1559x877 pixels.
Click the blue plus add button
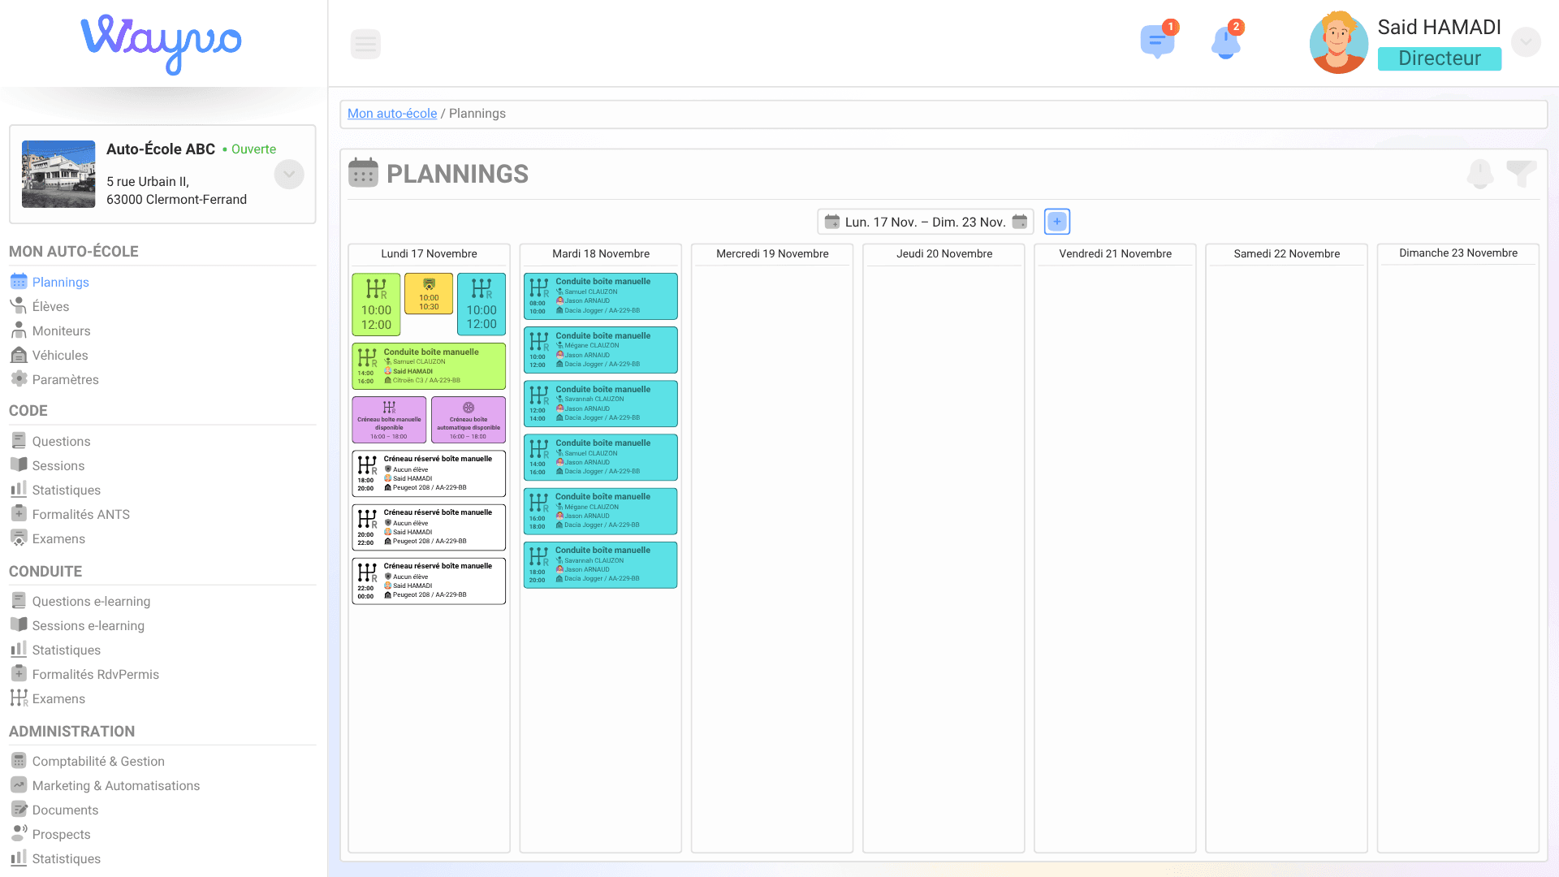[1056, 222]
